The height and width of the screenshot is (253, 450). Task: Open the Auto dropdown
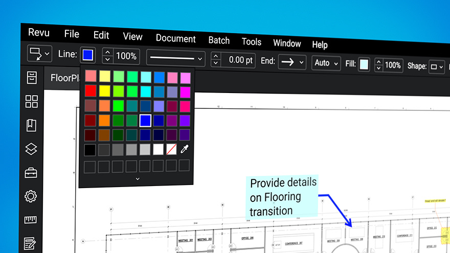pyautogui.click(x=326, y=63)
